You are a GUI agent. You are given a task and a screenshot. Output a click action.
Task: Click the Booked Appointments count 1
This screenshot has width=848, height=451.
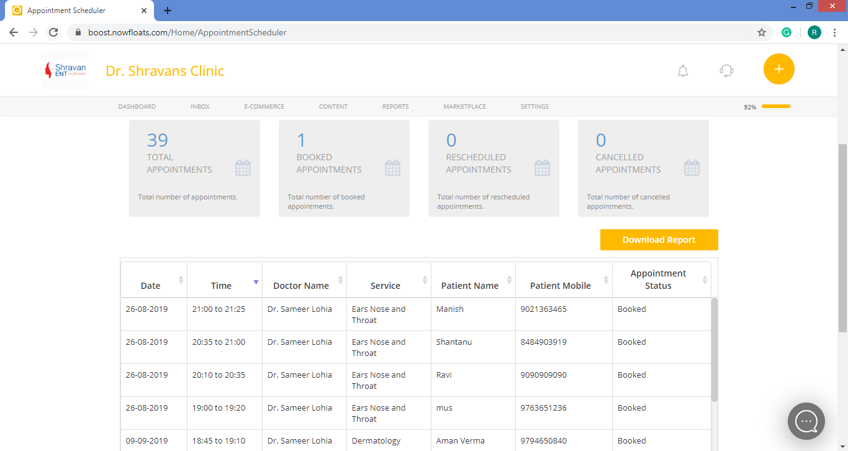(x=302, y=140)
